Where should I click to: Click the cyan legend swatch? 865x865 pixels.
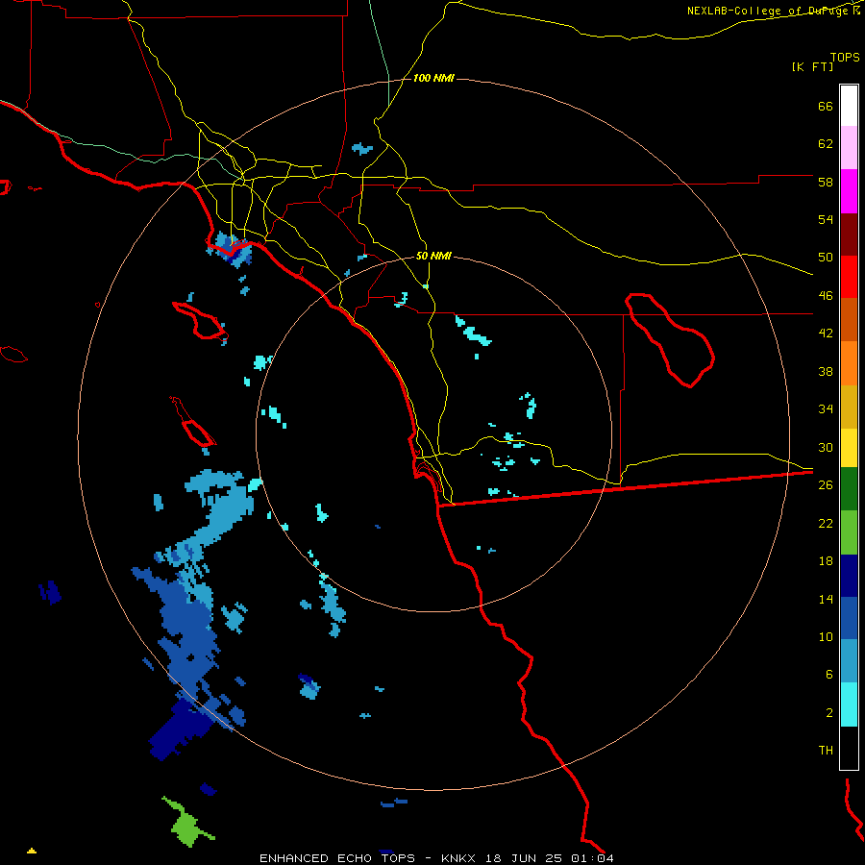pos(849,704)
